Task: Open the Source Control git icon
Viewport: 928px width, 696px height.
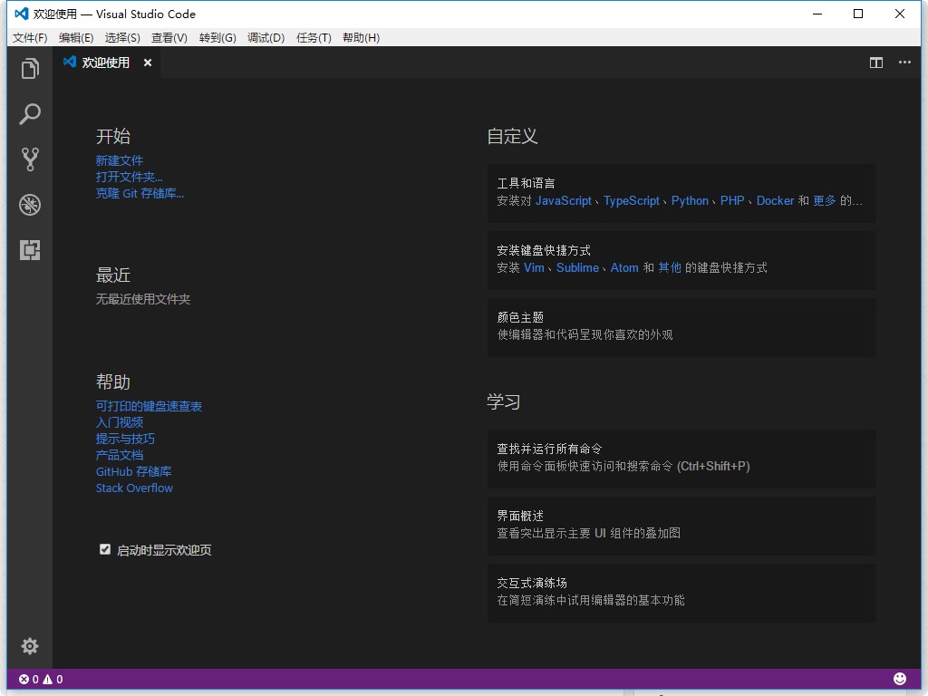Action: coord(30,159)
